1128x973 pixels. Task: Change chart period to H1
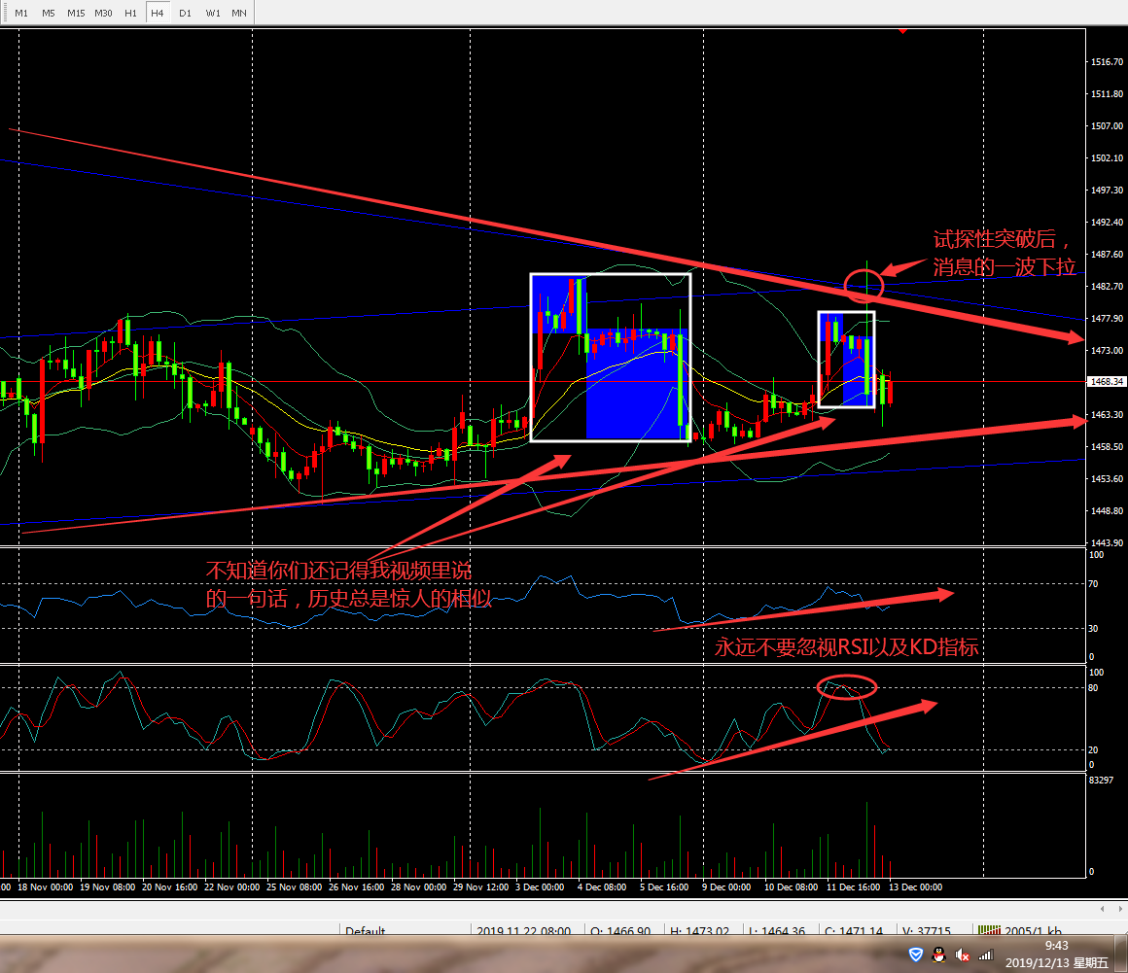[130, 13]
